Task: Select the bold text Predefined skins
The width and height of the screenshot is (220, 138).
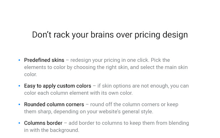Action: coord(44,60)
